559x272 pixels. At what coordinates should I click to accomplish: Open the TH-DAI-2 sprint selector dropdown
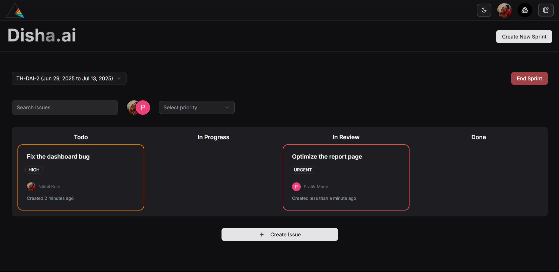(x=69, y=78)
